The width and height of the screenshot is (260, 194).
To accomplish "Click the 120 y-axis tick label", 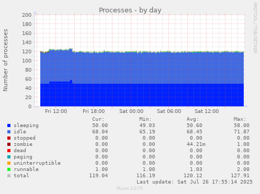I will pyautogui.click(x=27, y=52).
